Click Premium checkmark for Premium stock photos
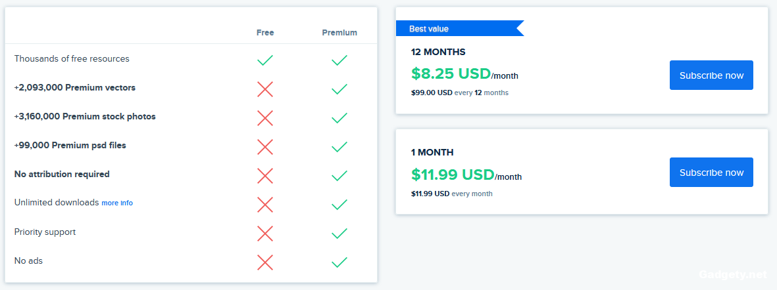The image size is (777, 290). click(x=339, y=118)
